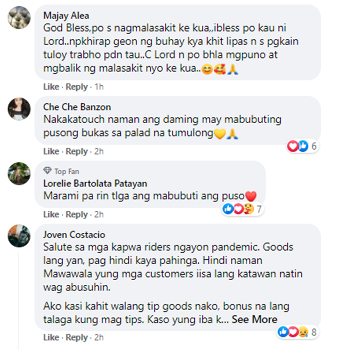Image resolution: width=351 pixels, height=350 pixels.
Task: View reactions on Che Che Banzon's comment
Action: pyautogui.click(x=302, y=146)
